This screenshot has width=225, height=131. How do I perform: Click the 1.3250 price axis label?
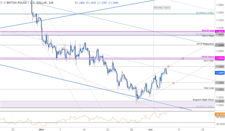tap(220, 97)
